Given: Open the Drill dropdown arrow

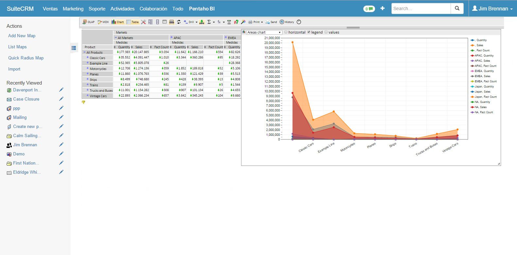Looking at the screenshot, I should point(197,22).
